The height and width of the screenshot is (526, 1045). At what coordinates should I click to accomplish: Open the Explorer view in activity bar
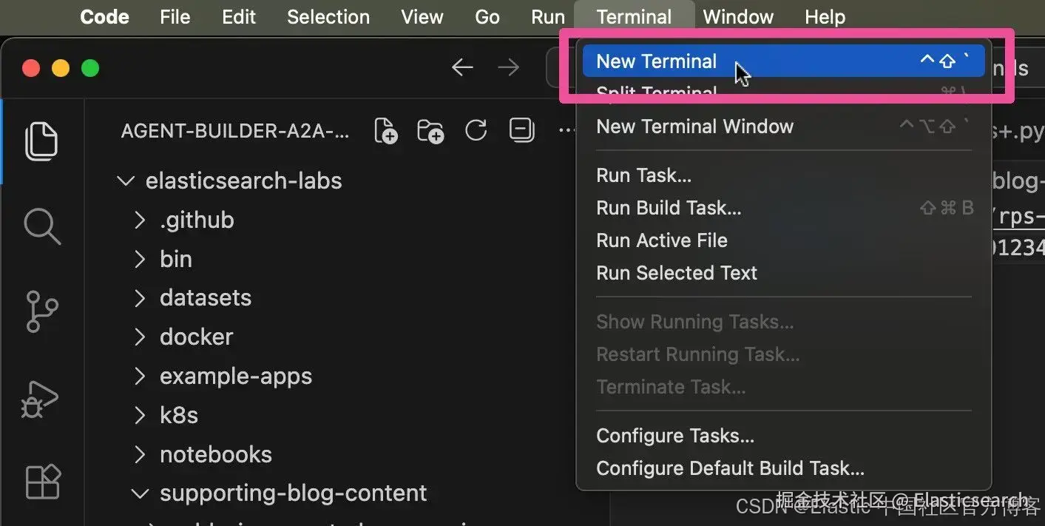pyautogui.click(x=41, y=141)
